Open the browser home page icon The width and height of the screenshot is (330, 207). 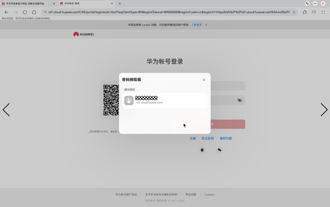(x=34, y=12)
